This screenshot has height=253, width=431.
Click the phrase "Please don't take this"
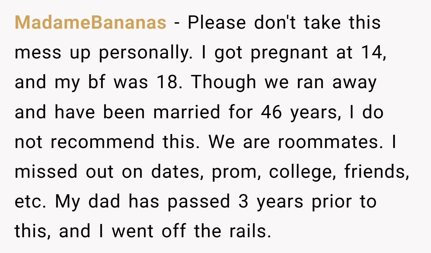(x=284, y=23)
